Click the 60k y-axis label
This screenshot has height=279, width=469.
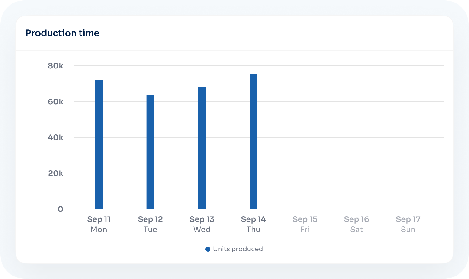click(x=55, y=102)
